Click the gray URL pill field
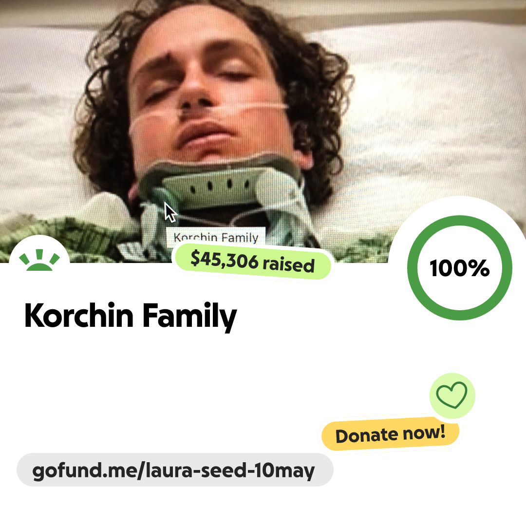Viewport: 526px width, 526px height. tap(175, 470)
